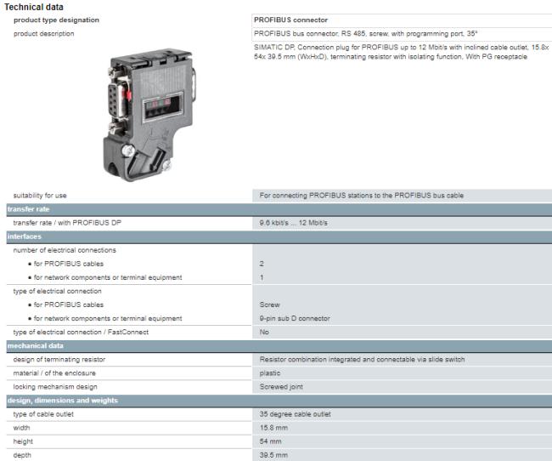
Task: Collapse design, dimensions and weights section
Action: coord(64,401)
